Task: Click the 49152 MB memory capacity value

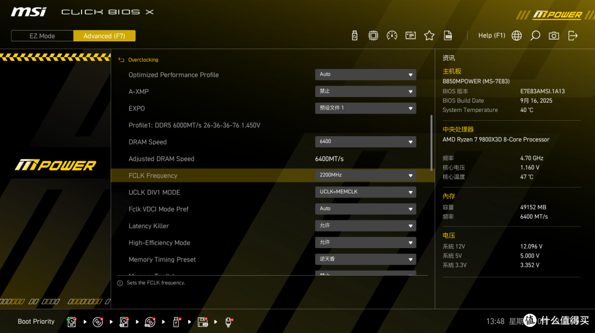Action: (x=533, y=207)
